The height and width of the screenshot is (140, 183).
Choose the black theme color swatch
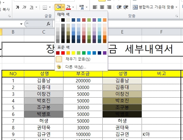63,20
